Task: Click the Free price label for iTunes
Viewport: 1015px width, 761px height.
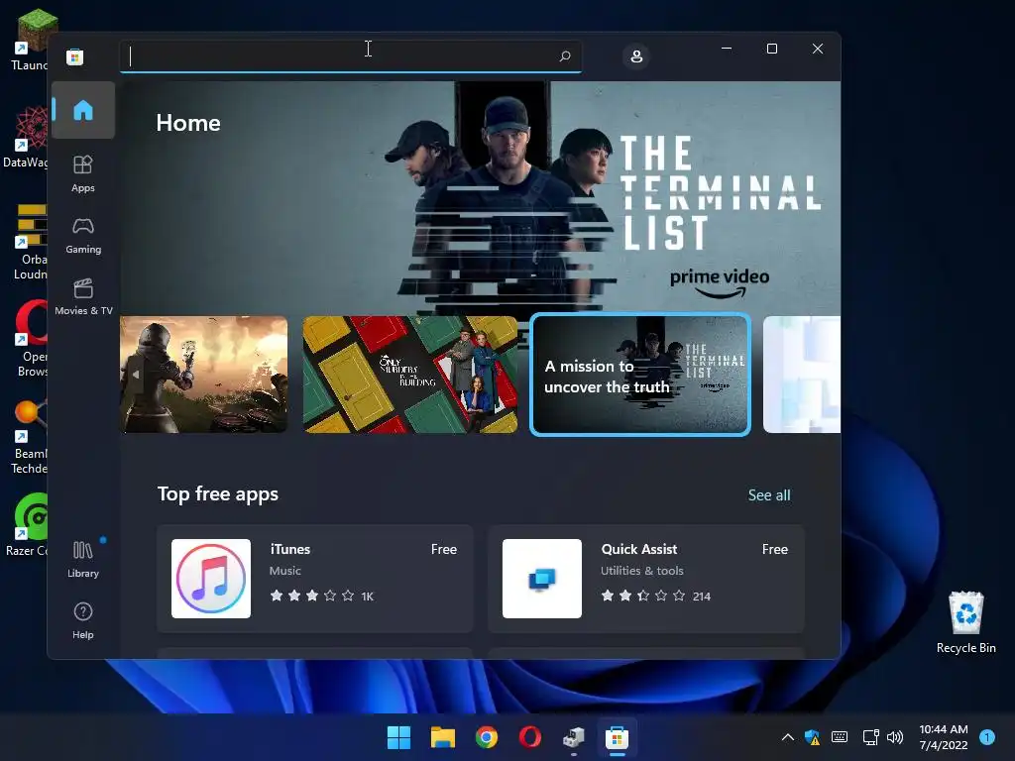Action: pos(444,549)
